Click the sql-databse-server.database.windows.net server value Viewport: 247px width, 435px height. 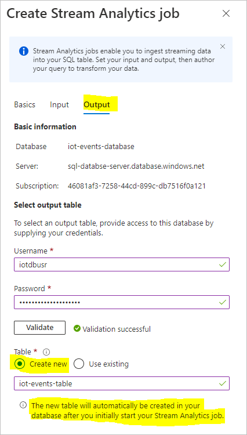coord(136,166)
